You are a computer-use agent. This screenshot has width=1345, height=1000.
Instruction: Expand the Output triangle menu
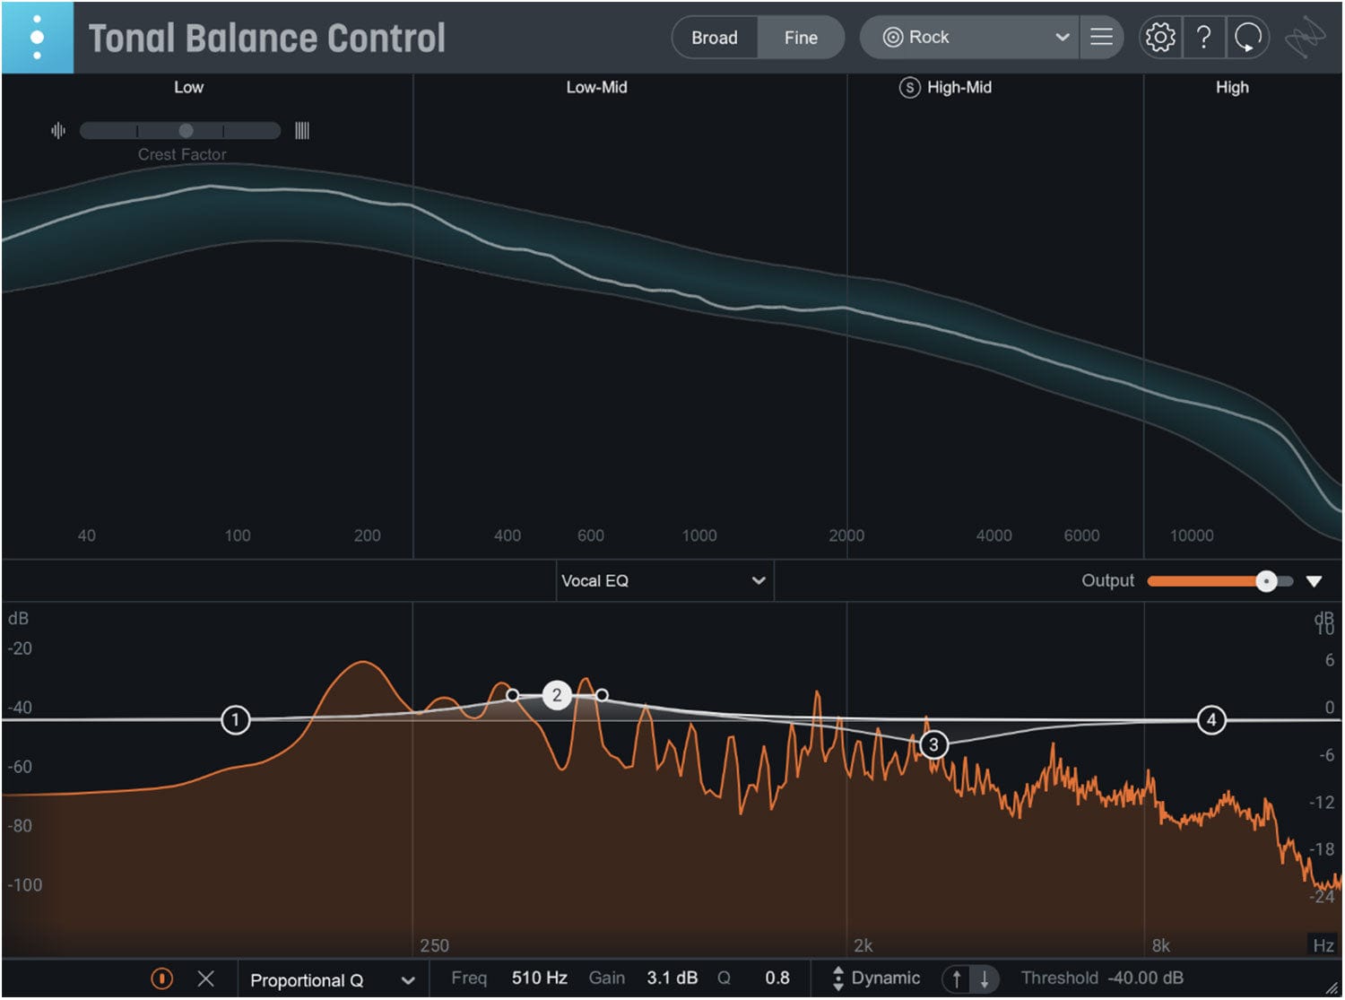tap(1315, 581)
